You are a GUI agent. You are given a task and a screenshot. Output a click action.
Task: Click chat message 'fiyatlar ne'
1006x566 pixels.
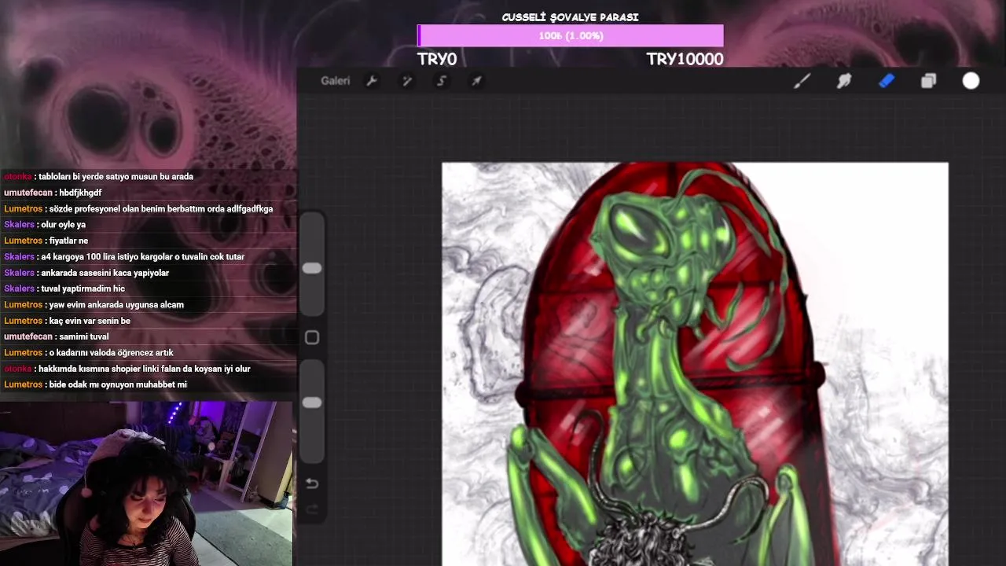point(46,241)
